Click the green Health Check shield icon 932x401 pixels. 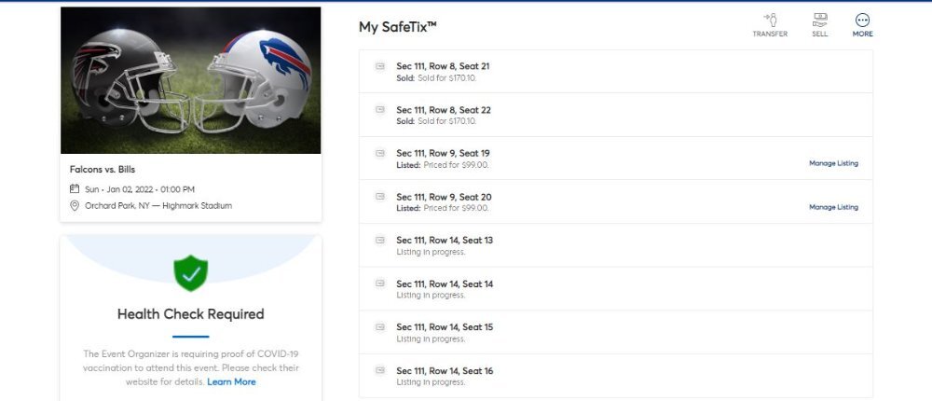point(191,273)
